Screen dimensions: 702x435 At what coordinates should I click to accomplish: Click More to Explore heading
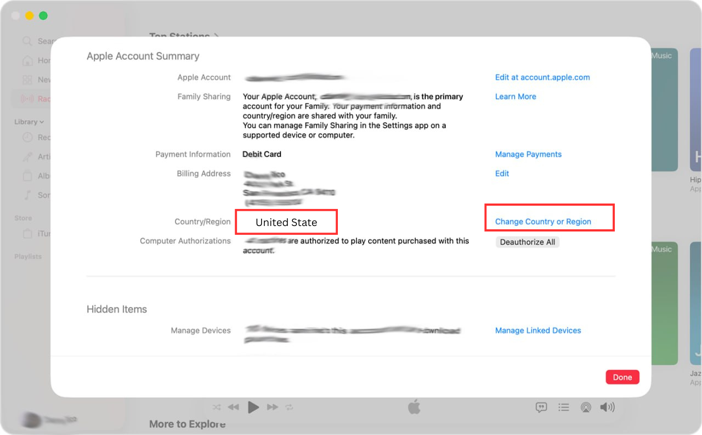point(188,423)
